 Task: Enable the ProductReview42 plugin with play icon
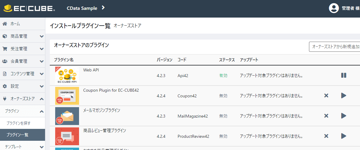point(344,136)
